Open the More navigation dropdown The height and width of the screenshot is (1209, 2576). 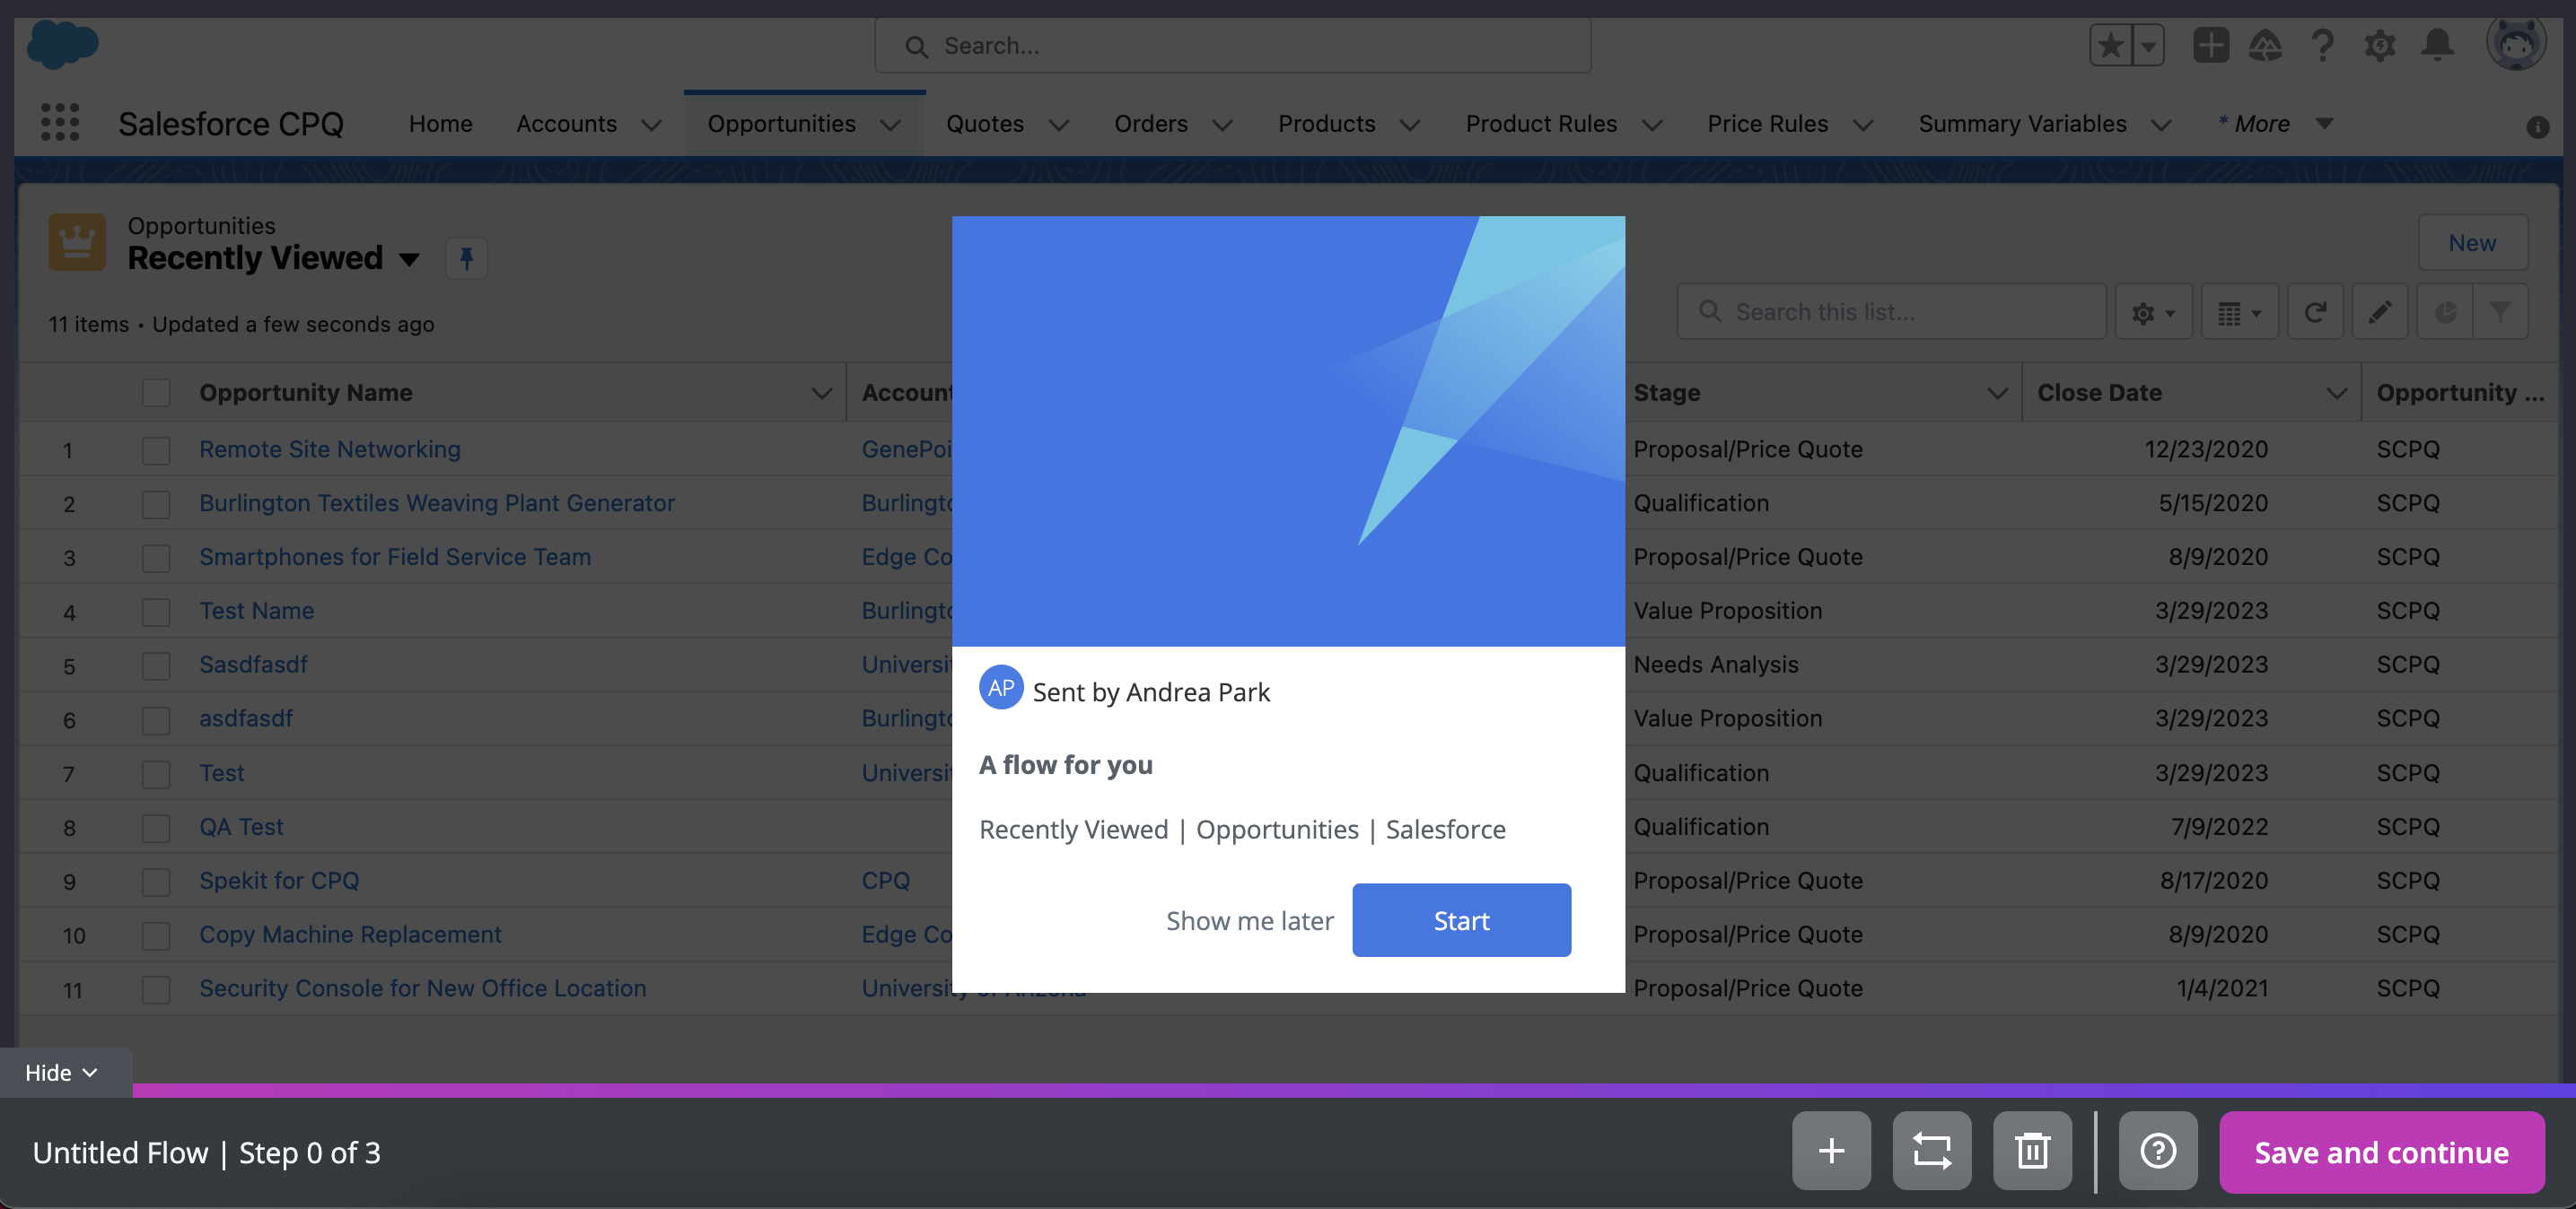[x=2276, y=124]
